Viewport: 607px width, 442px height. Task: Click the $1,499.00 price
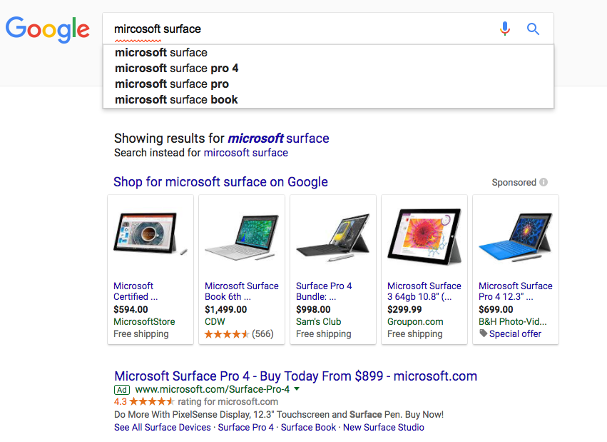pos(225,309)
